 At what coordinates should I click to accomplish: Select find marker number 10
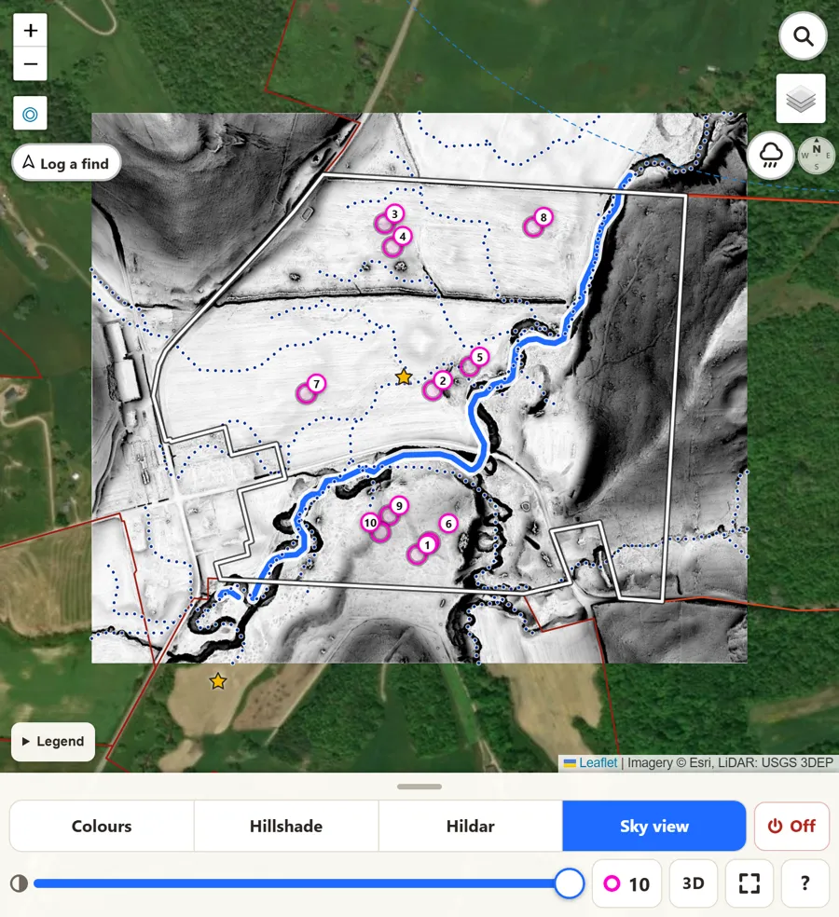click(370, 522)
